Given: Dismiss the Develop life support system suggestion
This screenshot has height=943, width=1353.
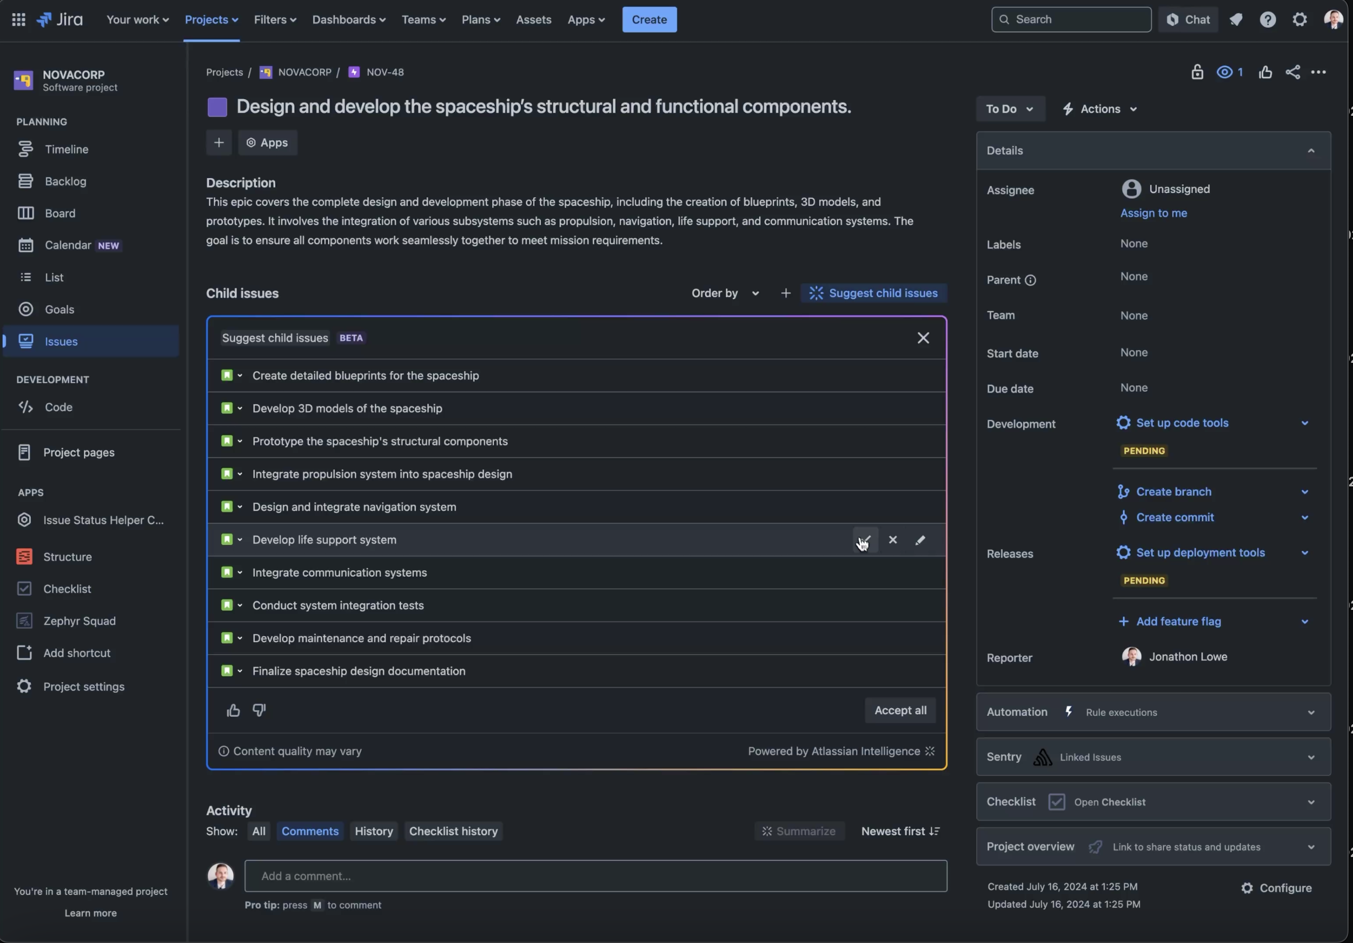Looking at the screenshot, I should [893, 540].
